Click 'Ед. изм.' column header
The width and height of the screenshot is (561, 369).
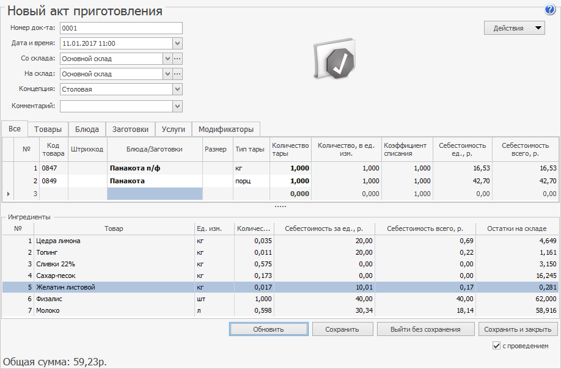coord(214,228)
